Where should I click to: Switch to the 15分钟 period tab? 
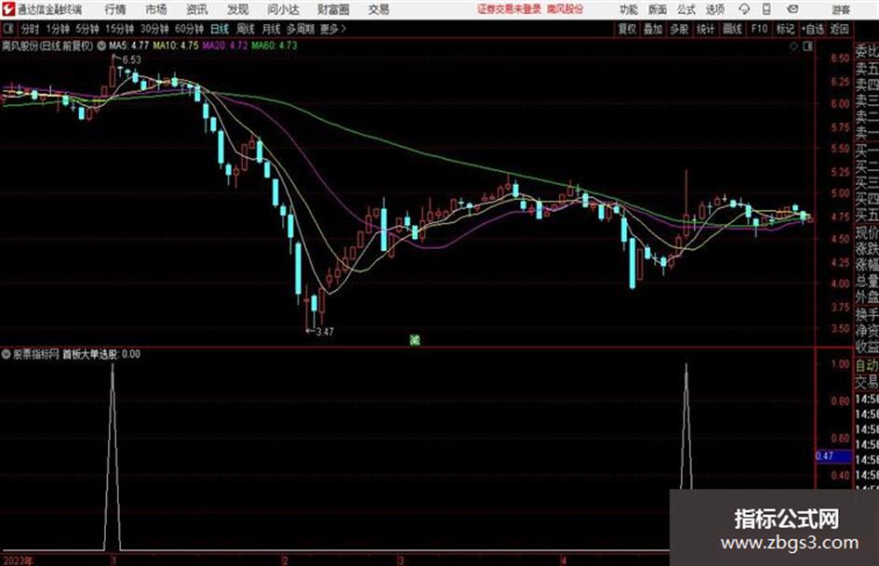(120, 29)
